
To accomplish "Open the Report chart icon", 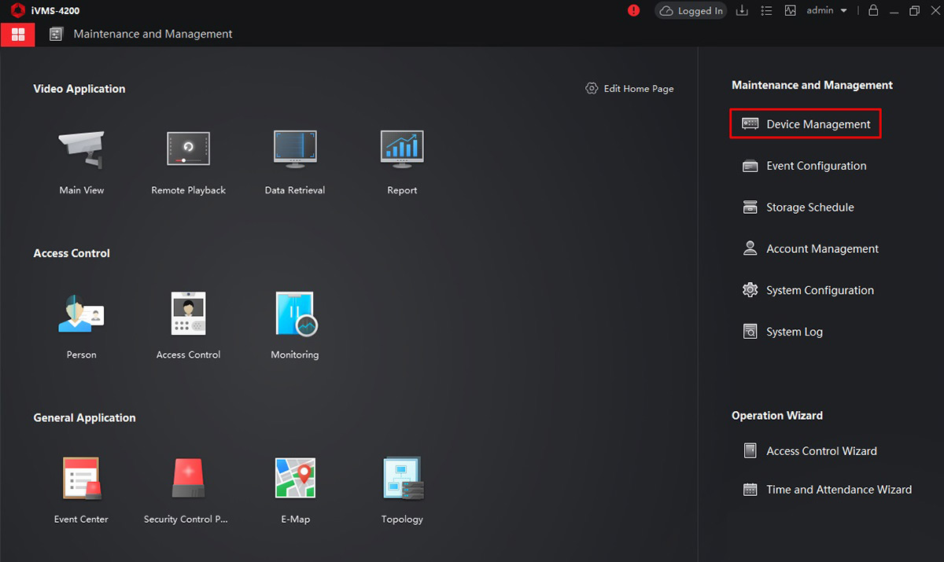I will pyautogui.click(x=402, y=149).
